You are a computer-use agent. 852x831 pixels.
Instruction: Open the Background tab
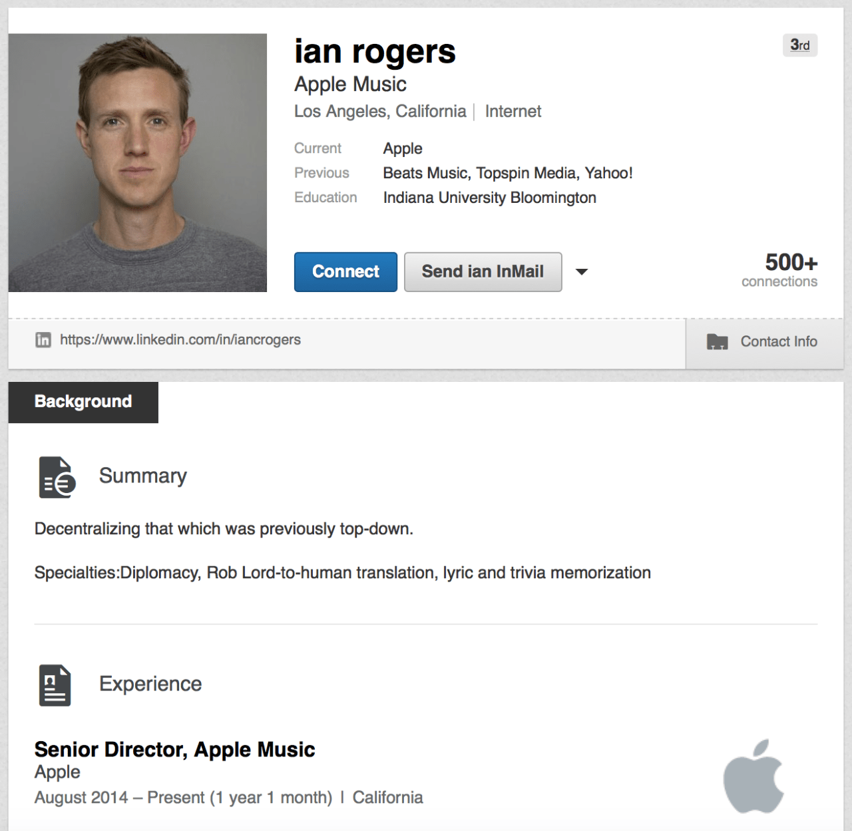(x=83, y=402)
